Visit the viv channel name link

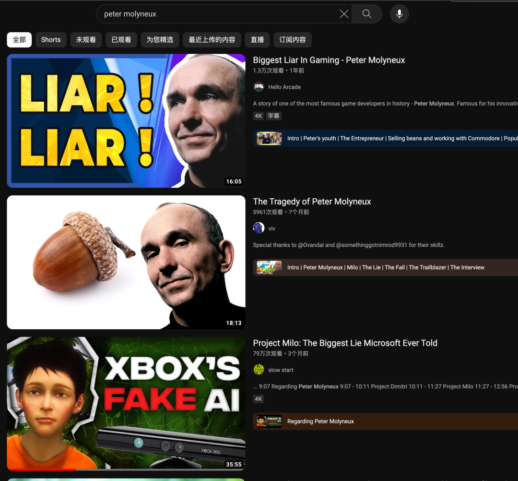pyautogui.click(x=271, y=228)
